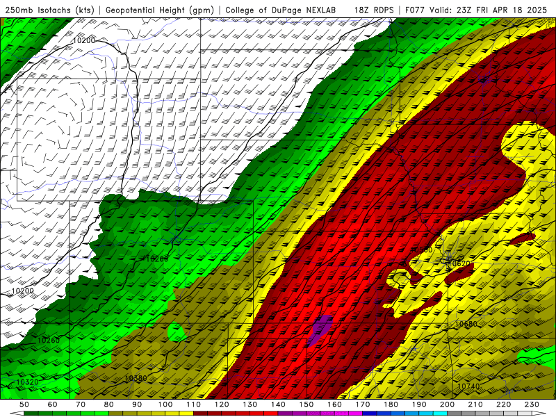Click the legend value 70

tap(81, 404)
